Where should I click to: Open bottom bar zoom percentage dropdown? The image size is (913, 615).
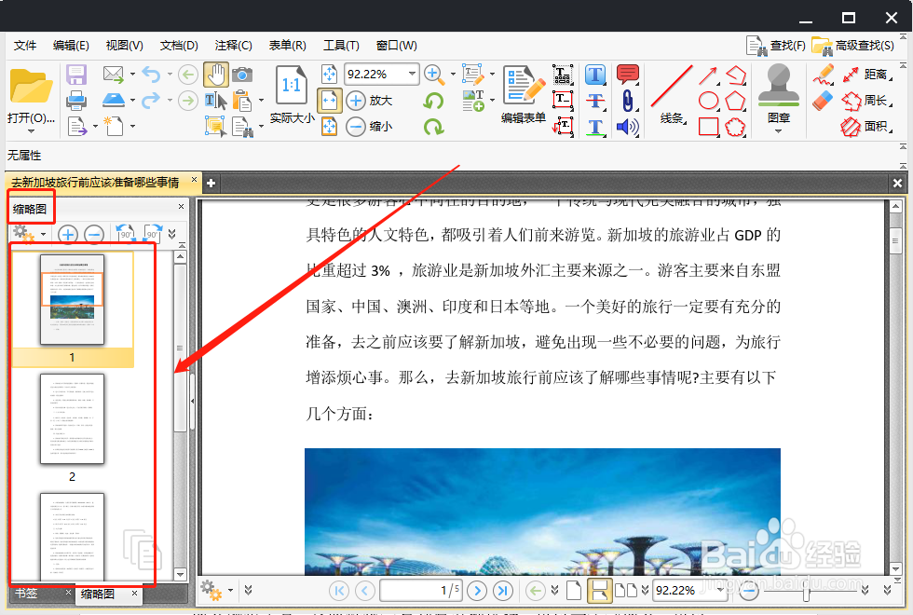click(721, 590)
